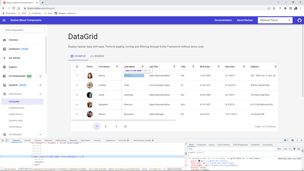Open the browser side panel icon
Viewport: 304px width, 171px height.
[290, 8]
